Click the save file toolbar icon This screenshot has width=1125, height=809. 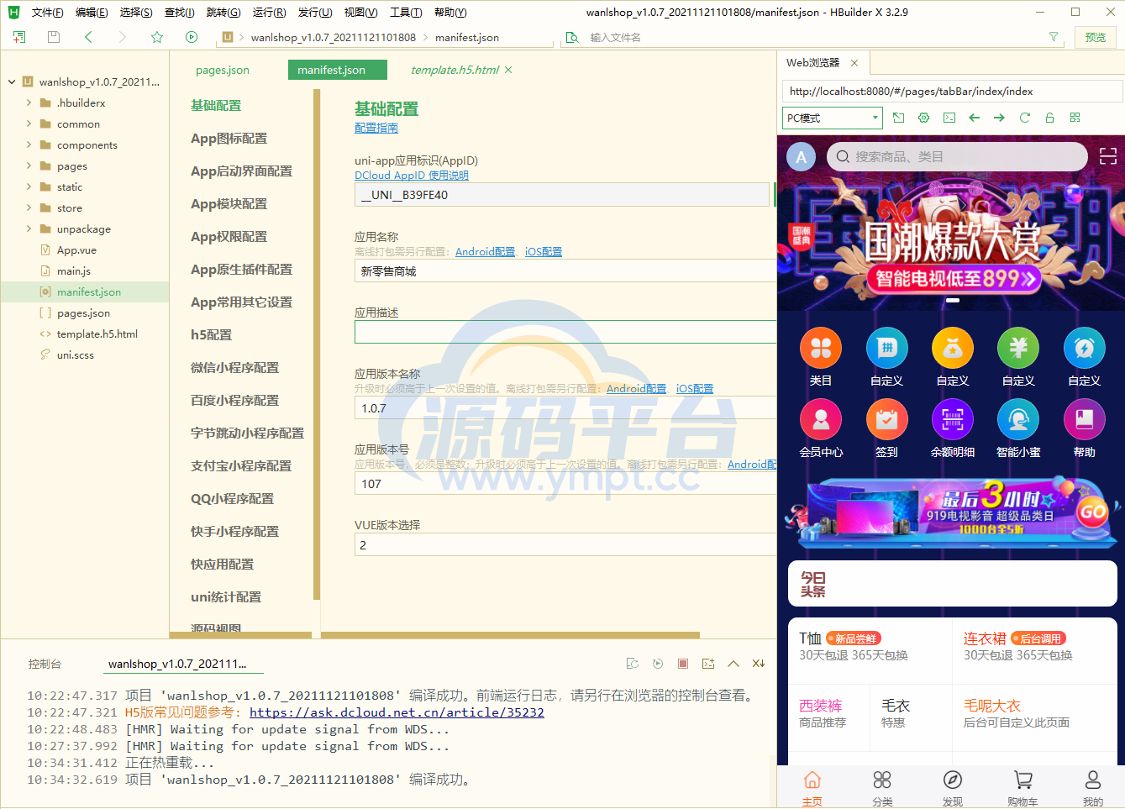54,37
